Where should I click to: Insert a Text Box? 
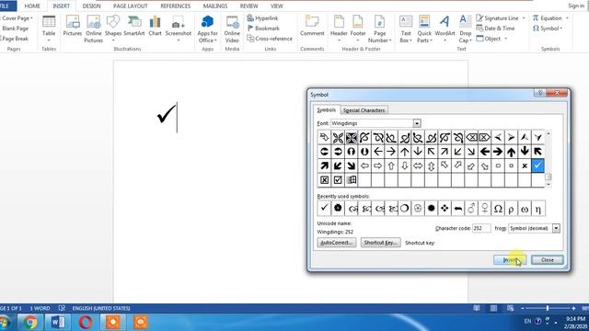pyautogui.click(x=406, y=29)
